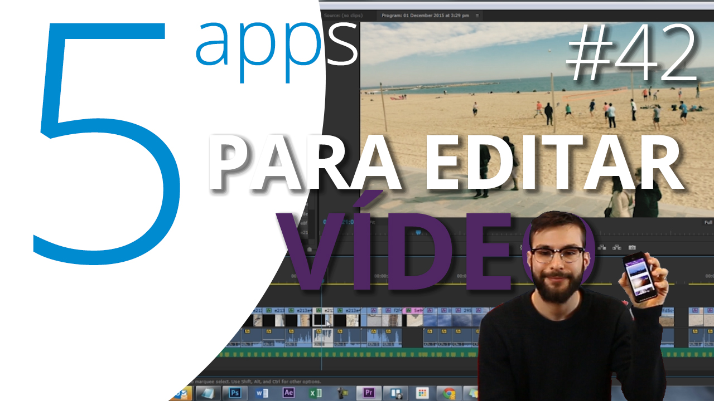Open Photoshop from the taskbar
The width and height of the screenshot is (714, 401).
pyautogui.click(x=235, y=393)
